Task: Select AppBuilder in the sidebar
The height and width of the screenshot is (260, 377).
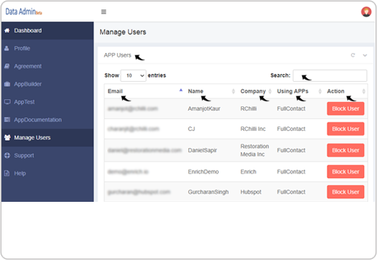Action: (47, 84)
